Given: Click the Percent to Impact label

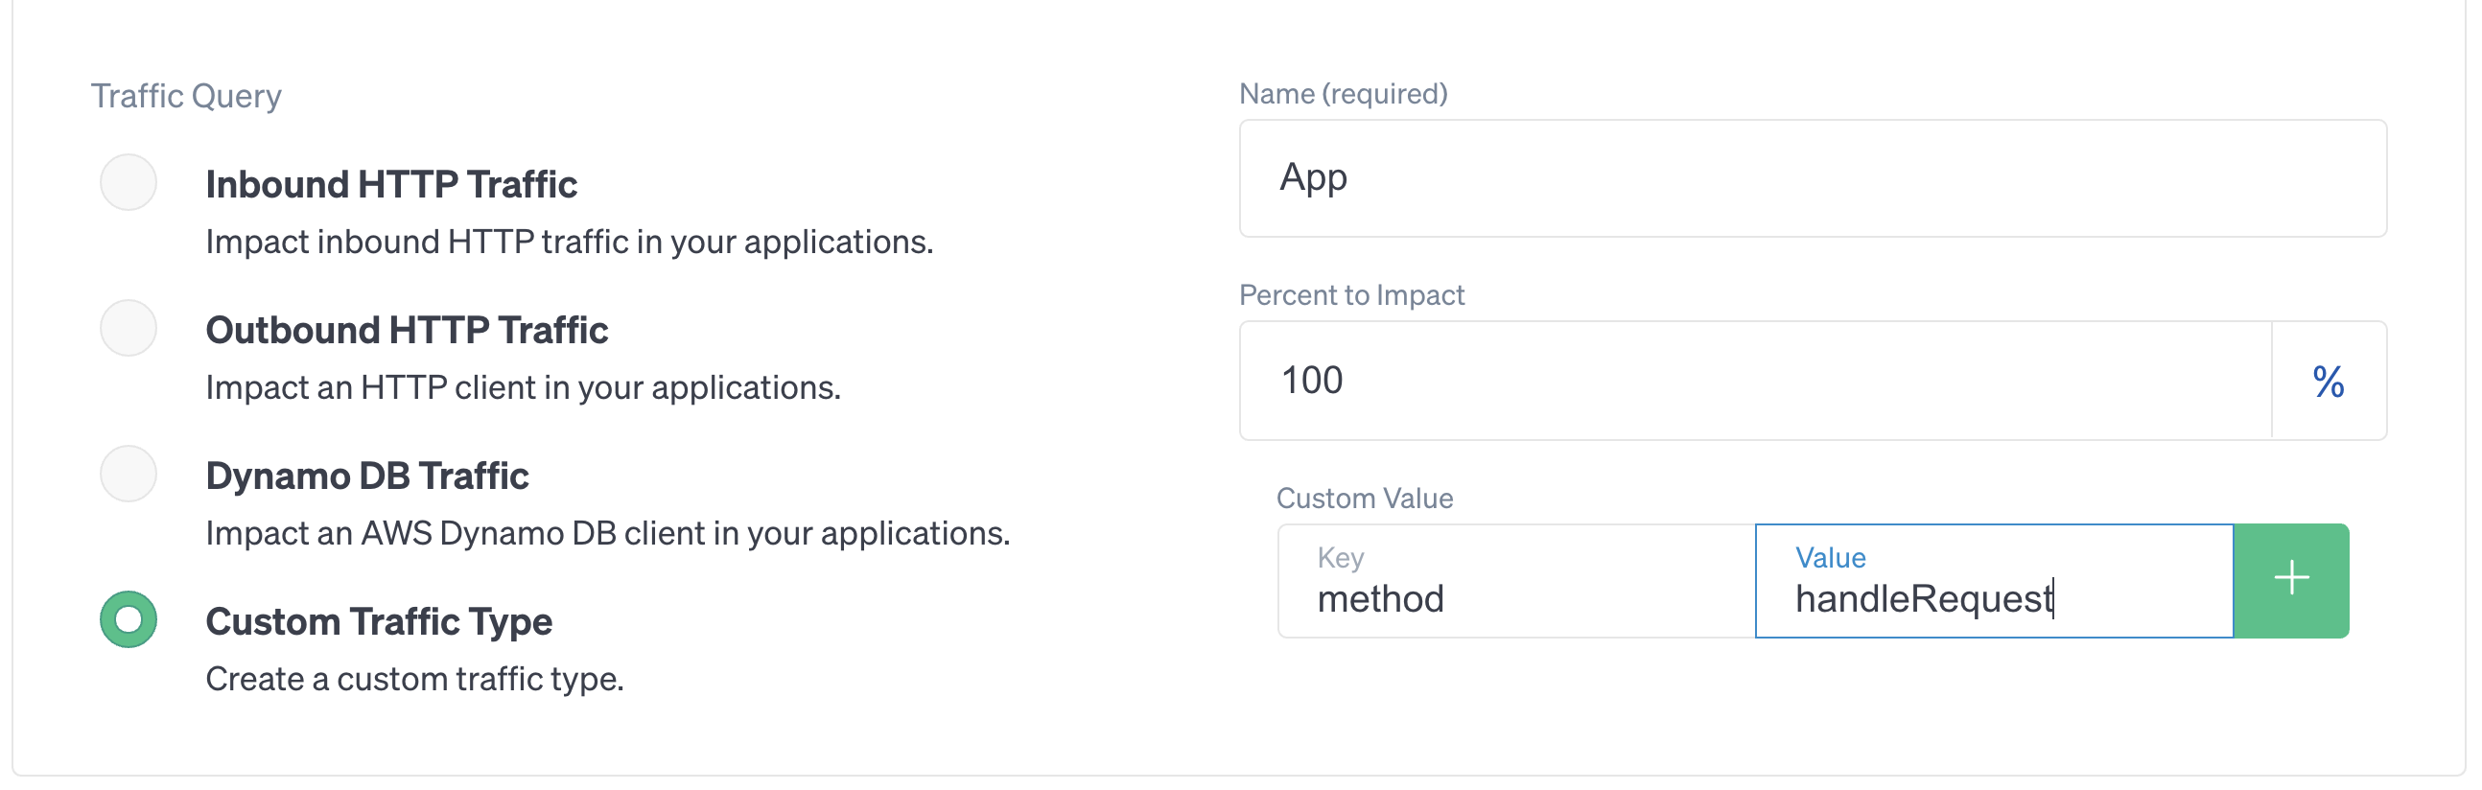Looking at the screenshot, I should tap(1351, 294).
